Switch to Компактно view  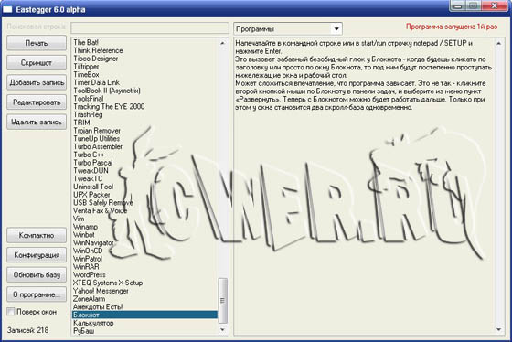[37, 235]
